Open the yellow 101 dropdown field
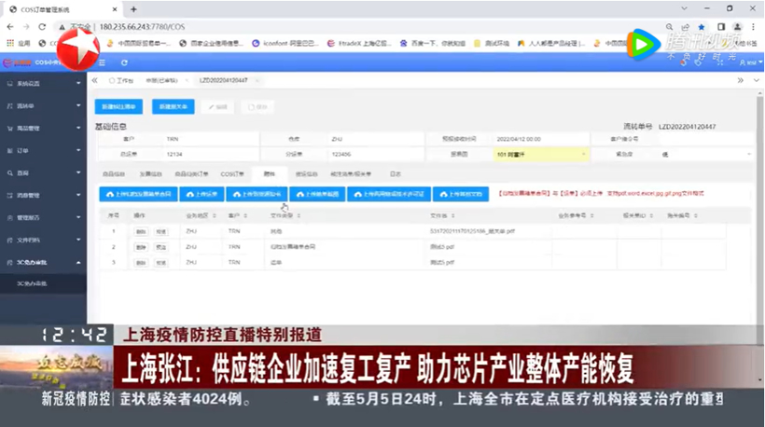The image size is (765, 427). tap(540, 154)
